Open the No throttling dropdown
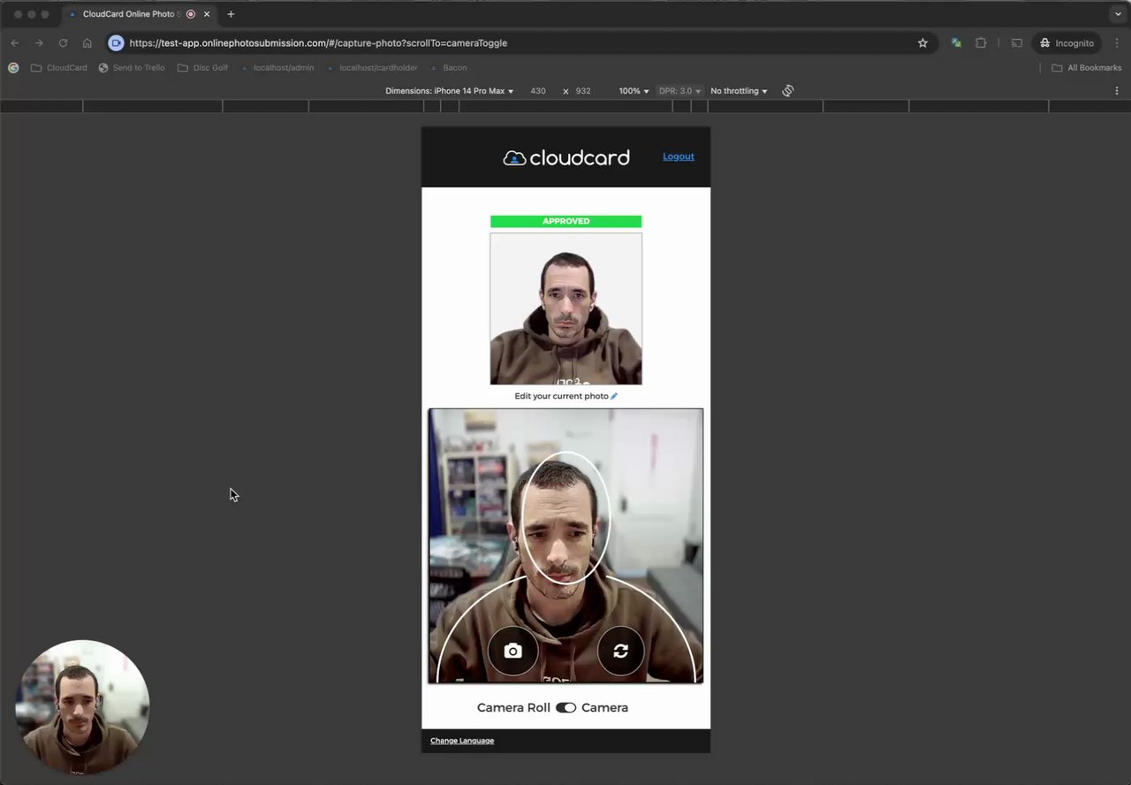The height and width of the screenshot is (785, 1131). click(739, 91)
